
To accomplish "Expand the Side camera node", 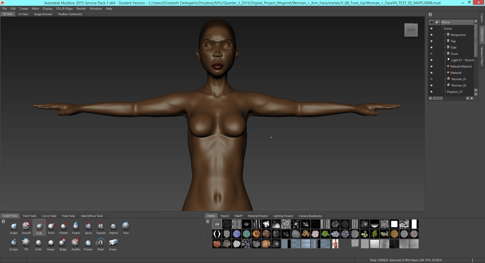I will (445, 48).
